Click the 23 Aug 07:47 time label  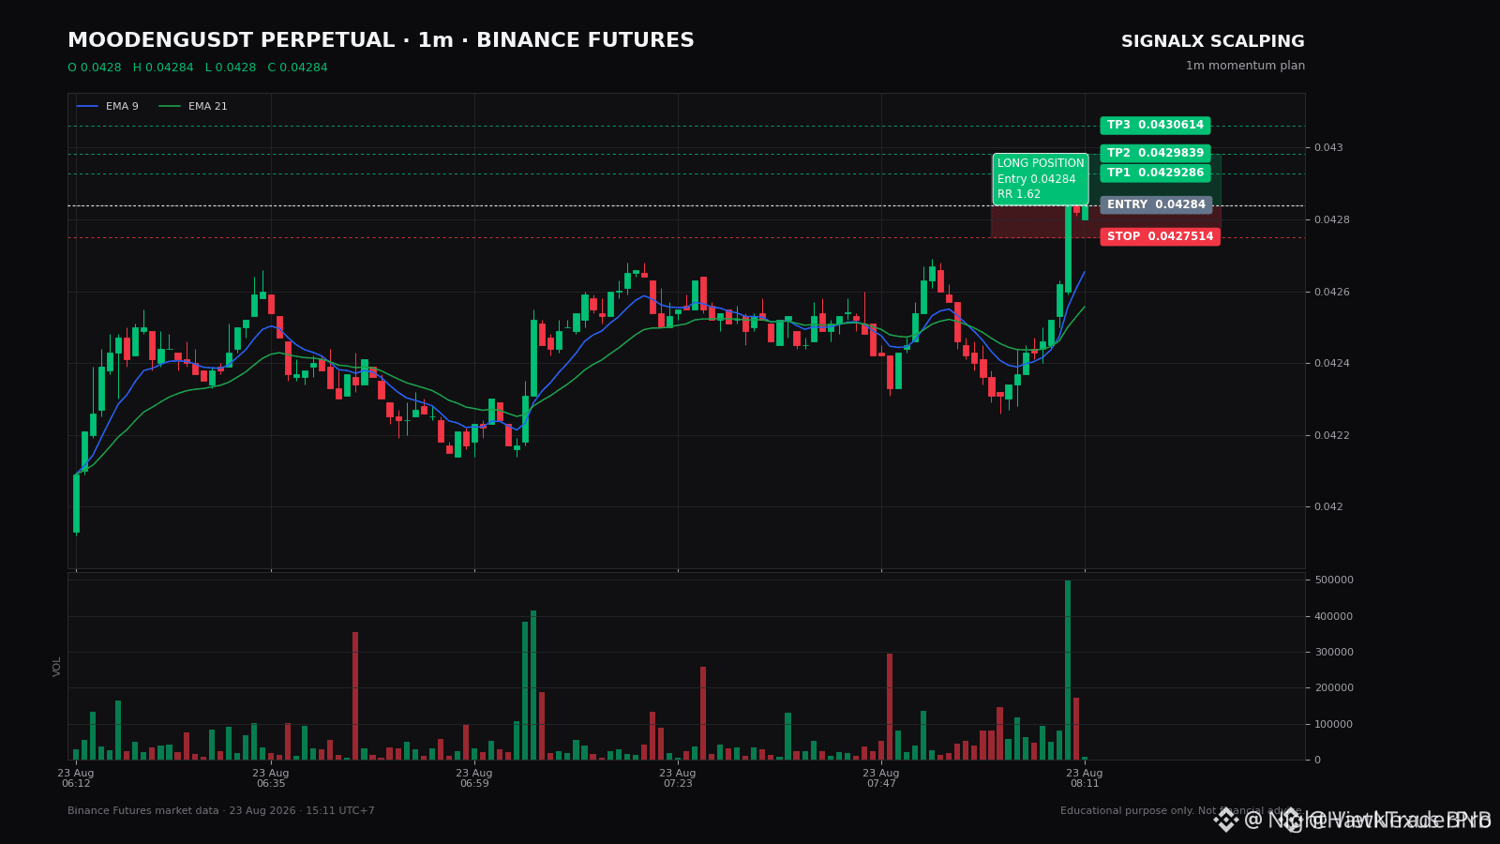(881, 778)
